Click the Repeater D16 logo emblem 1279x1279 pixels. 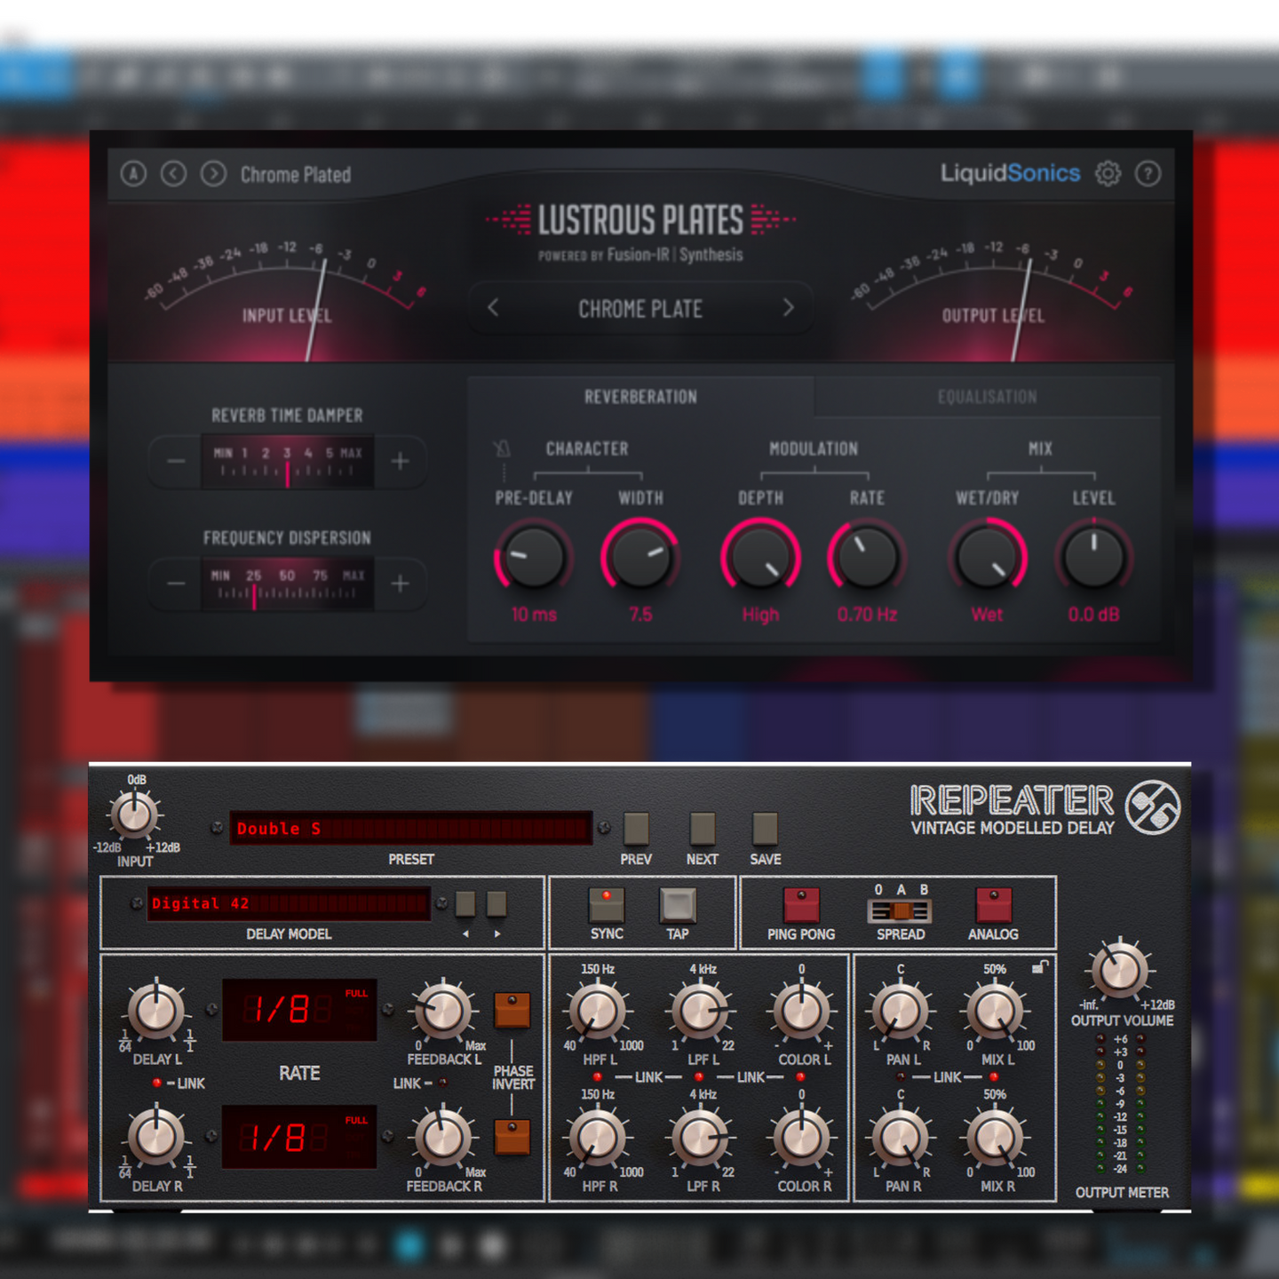[x=1152, y=807]
